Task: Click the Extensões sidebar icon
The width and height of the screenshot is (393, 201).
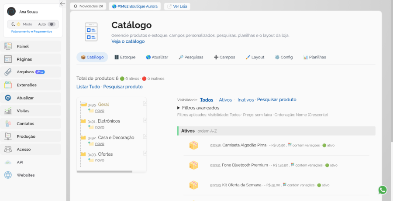Action: 8,85
